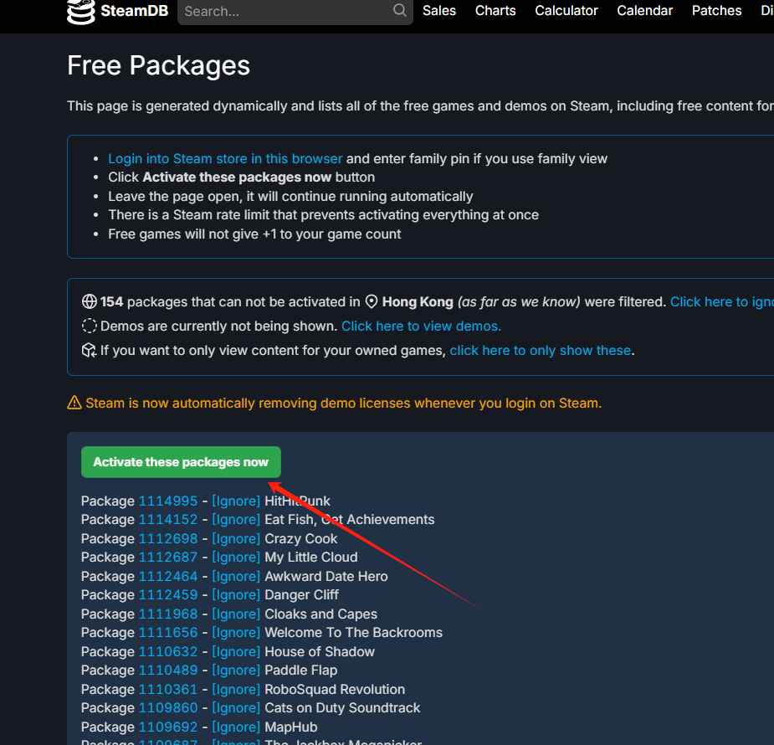Click the MapHub package name
774x745 pixels.
(291, 727)
